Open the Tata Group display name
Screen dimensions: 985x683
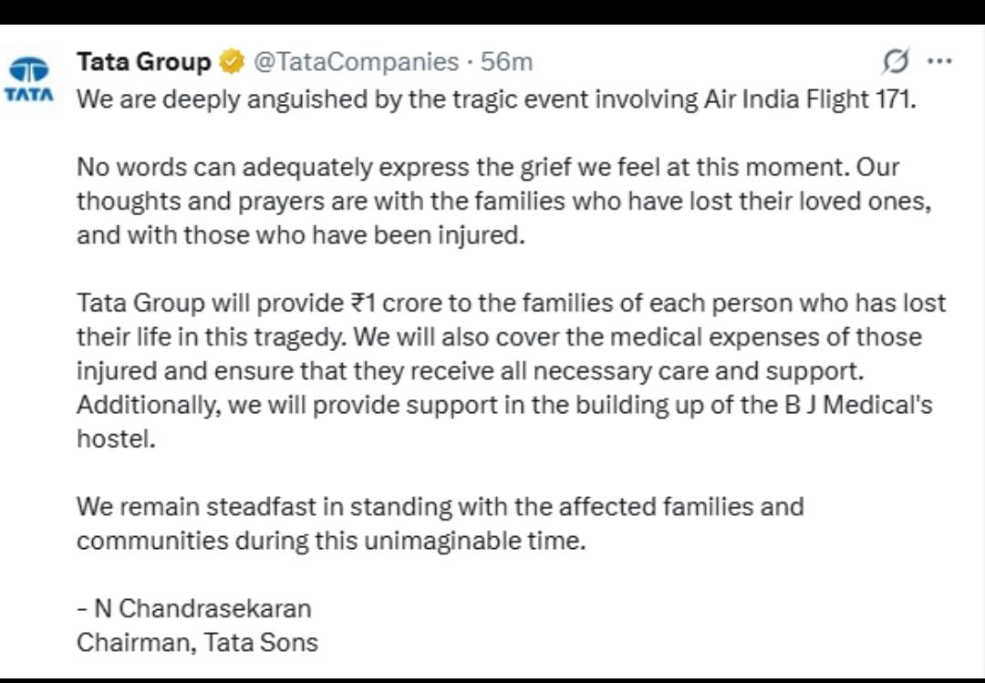coord(143,62)
